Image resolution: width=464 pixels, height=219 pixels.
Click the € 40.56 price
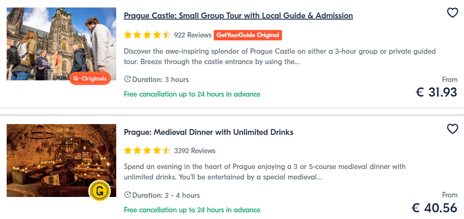(x=434, y=208)
